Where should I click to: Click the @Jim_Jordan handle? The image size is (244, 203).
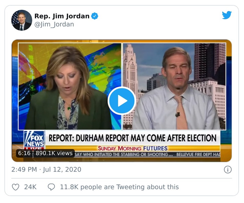pyautogui.click(x=54, y=24)
